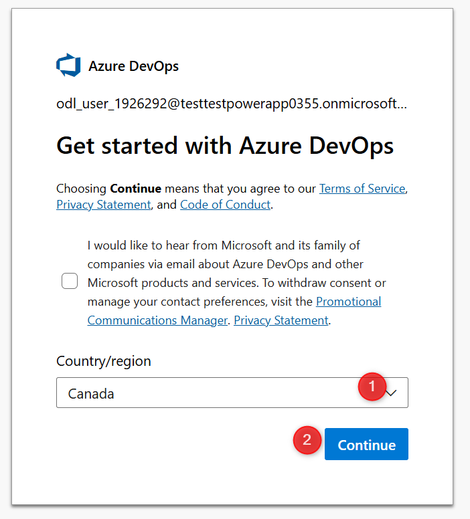Click the odl_user_1926292 account email text
470x519 pixels.
tap(232, 104)
